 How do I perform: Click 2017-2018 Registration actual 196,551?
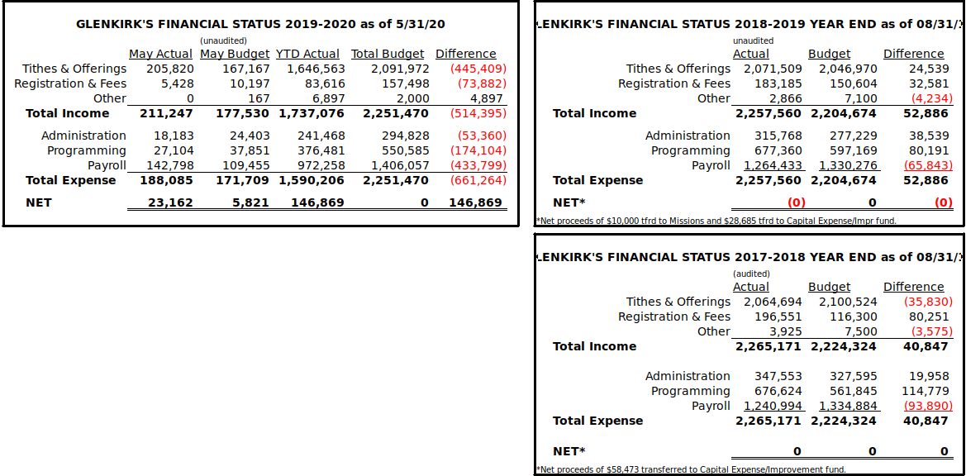pyautogui.click(x=778, y=317)
